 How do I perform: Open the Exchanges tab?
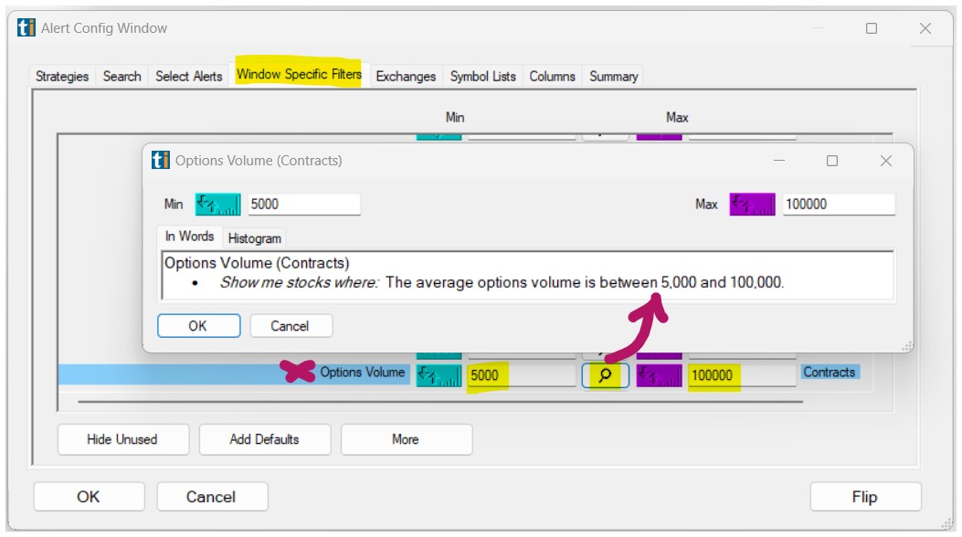coord(406,77)
